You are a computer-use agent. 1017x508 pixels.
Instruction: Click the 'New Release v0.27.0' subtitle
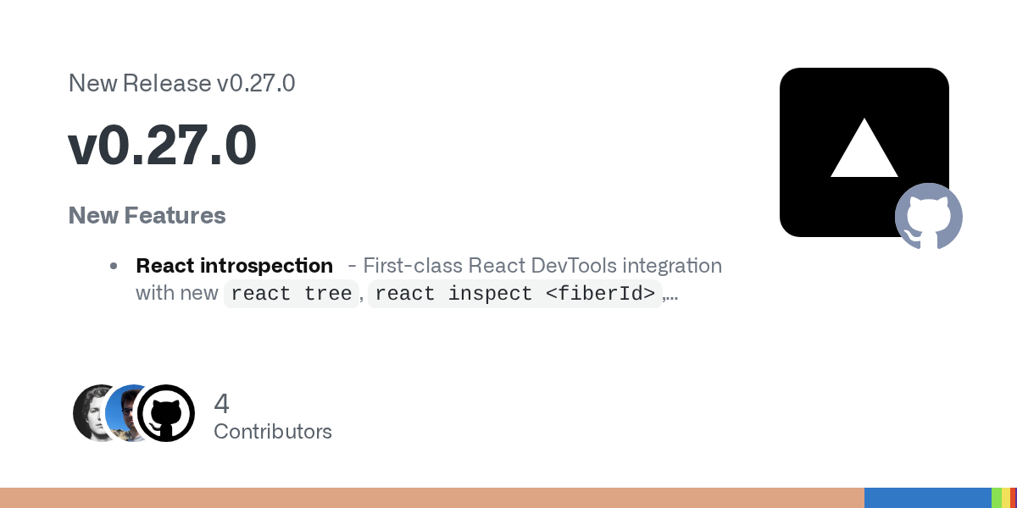pyautogui.click(x=181, y=83)
